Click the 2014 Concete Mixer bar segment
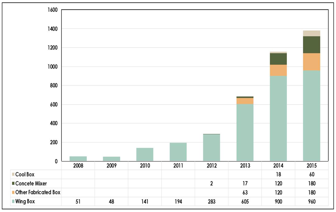Screen dimensions: 336x212 278,59
